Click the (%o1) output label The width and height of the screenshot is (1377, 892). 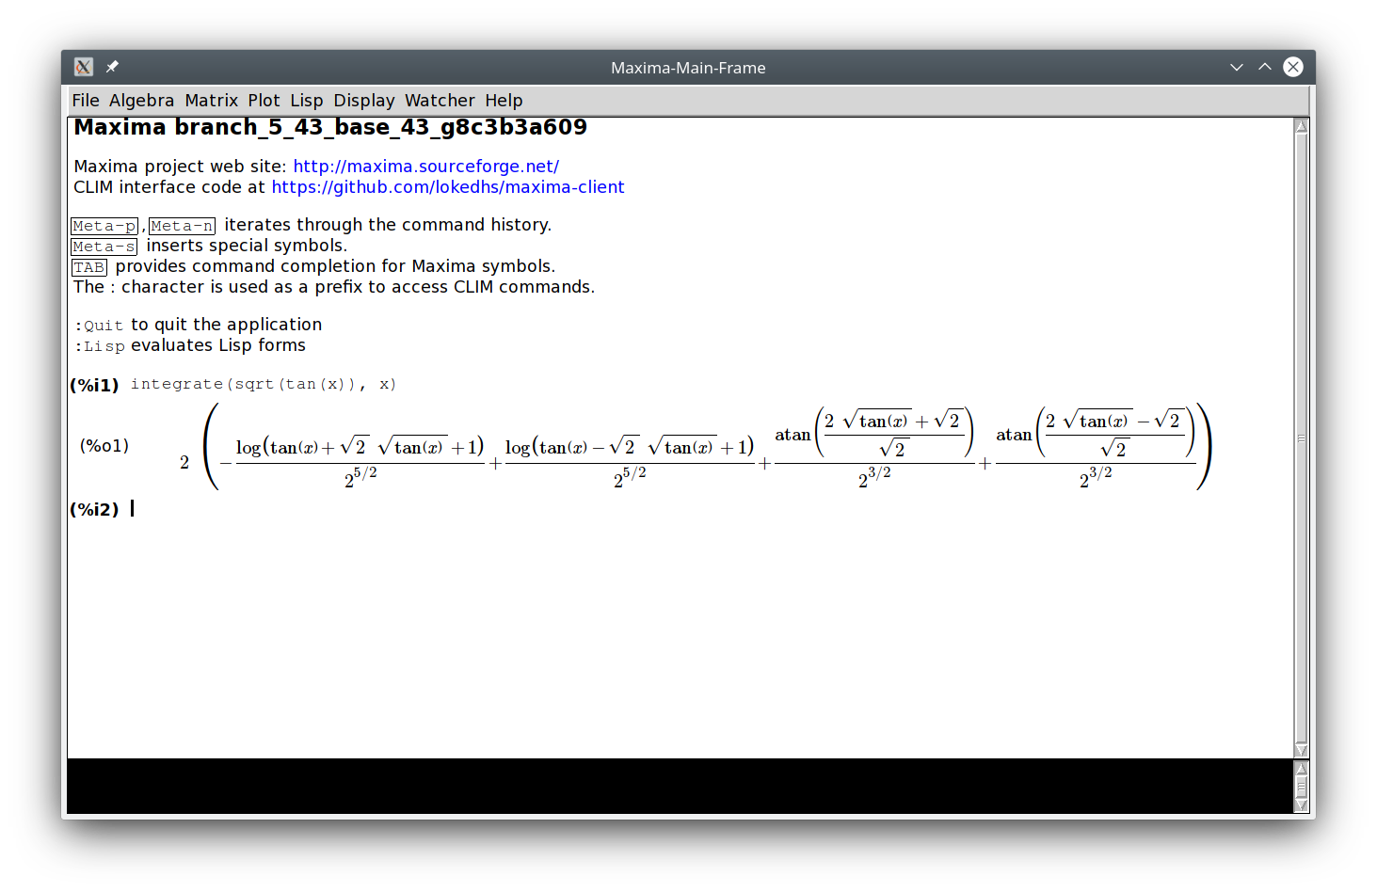(104, 445)
